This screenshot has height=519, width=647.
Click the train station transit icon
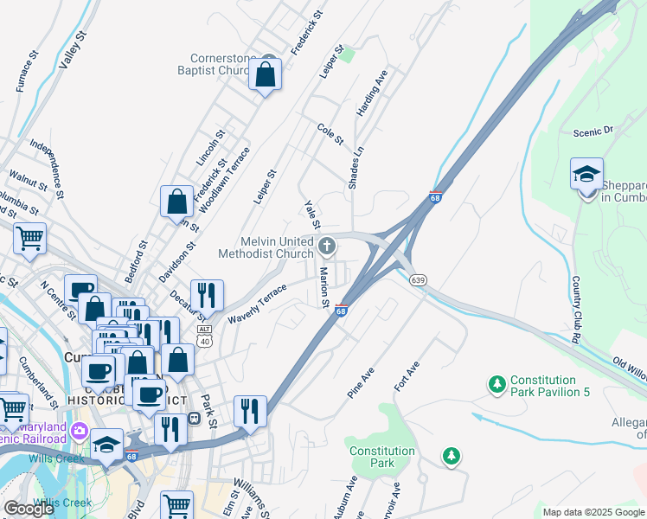point(194,419)
